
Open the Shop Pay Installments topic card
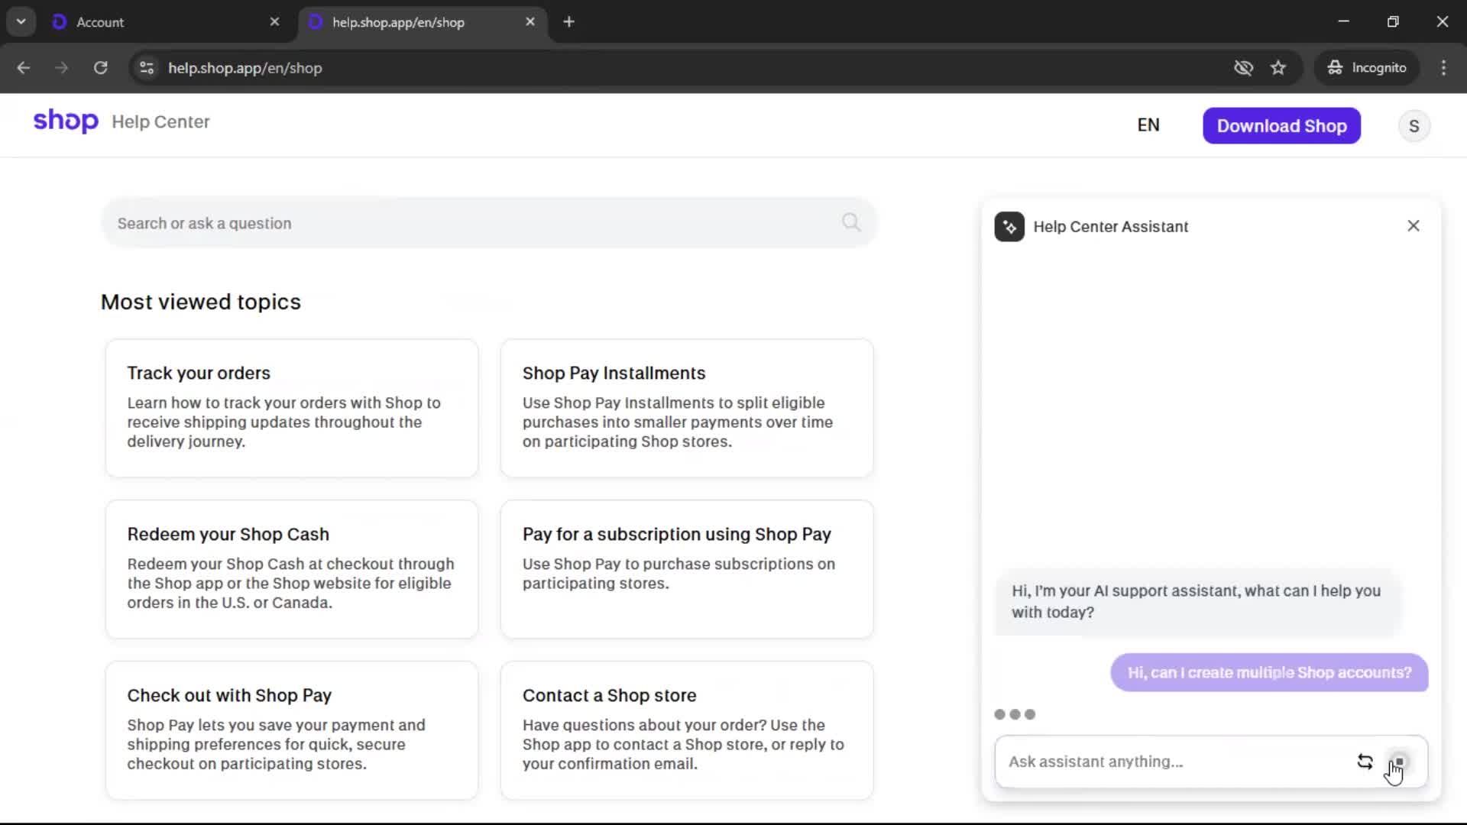686,408
